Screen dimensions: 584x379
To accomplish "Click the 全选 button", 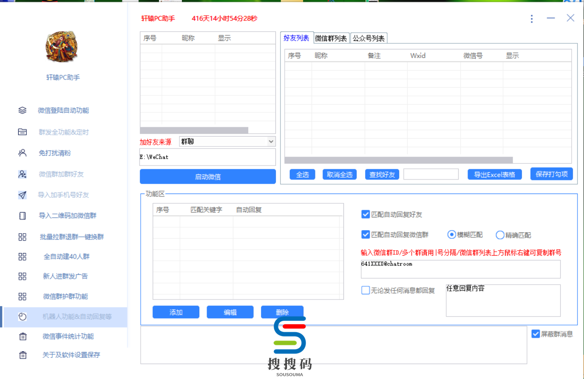I will pos(303,174).
